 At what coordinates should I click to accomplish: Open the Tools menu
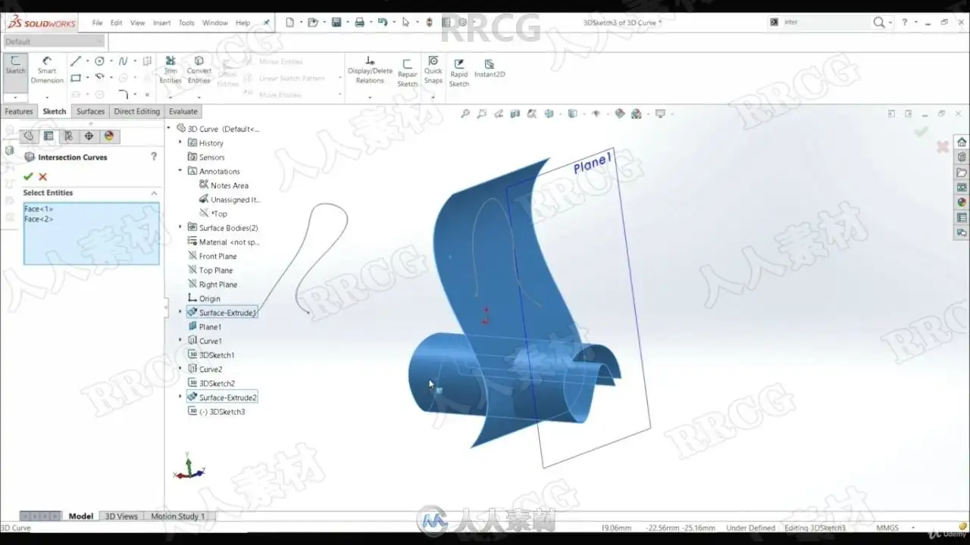click(186, 23)
